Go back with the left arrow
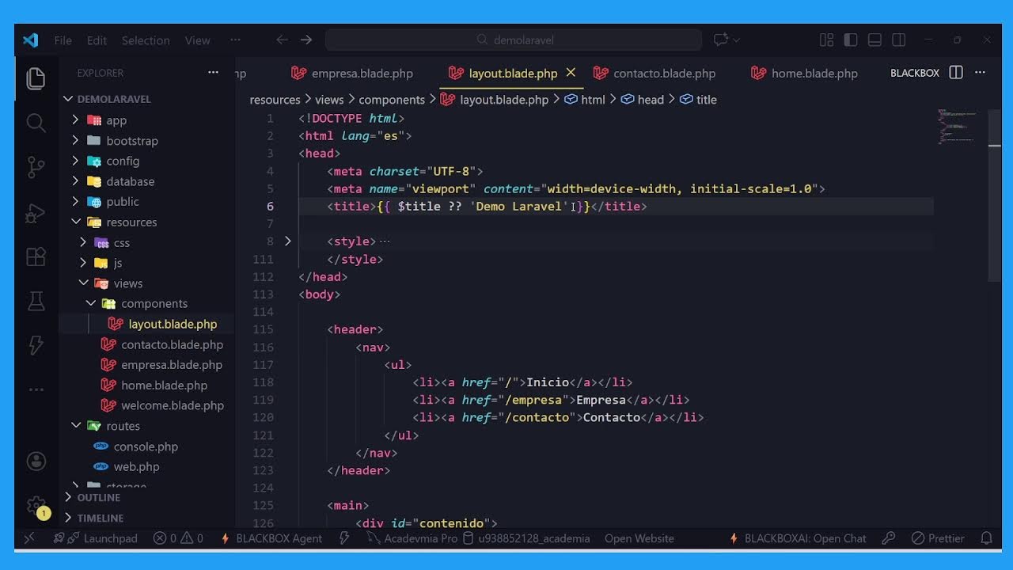The height and width of the screenshot is (570, 1013). [x=282, y=40]
